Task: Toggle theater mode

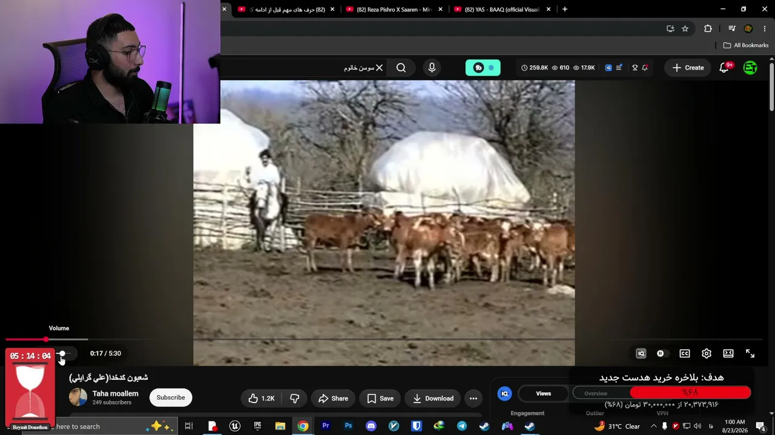Action: click(x=728, y=353)
